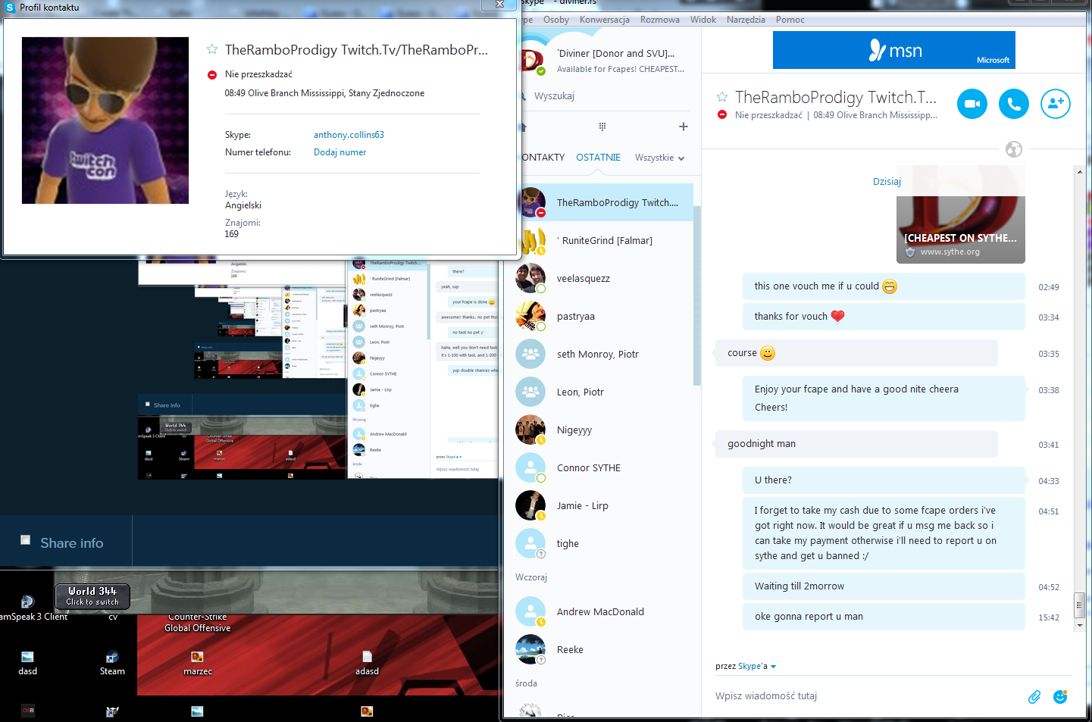Add people to this conversation
Screen dimensions: 1092x722
[1056, 104]
